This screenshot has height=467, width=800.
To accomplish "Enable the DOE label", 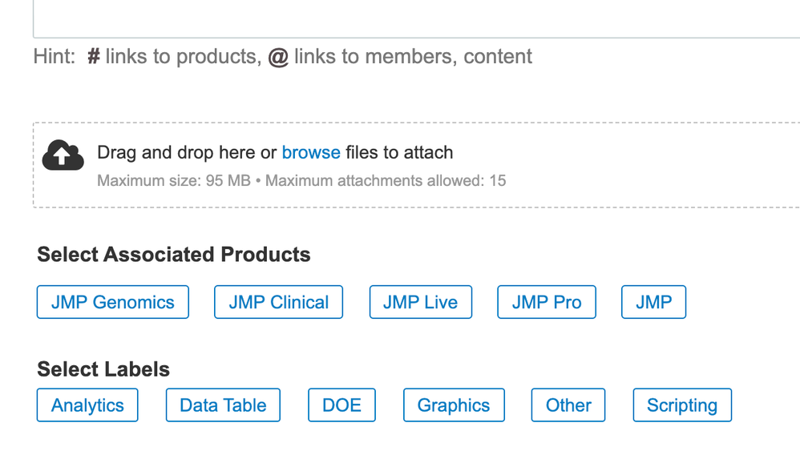I will pos(341,405).
